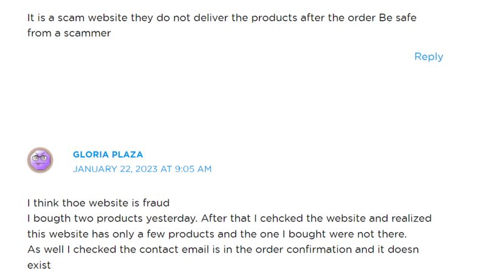Viewport: 486px width, 269px height.
Task: Click the '9:05 AM' time portion
Action: [x=193, y=169]
